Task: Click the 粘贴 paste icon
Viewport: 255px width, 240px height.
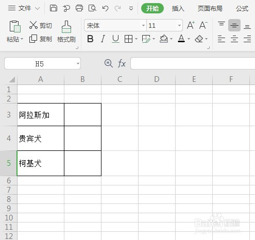Action: [15, 26]
